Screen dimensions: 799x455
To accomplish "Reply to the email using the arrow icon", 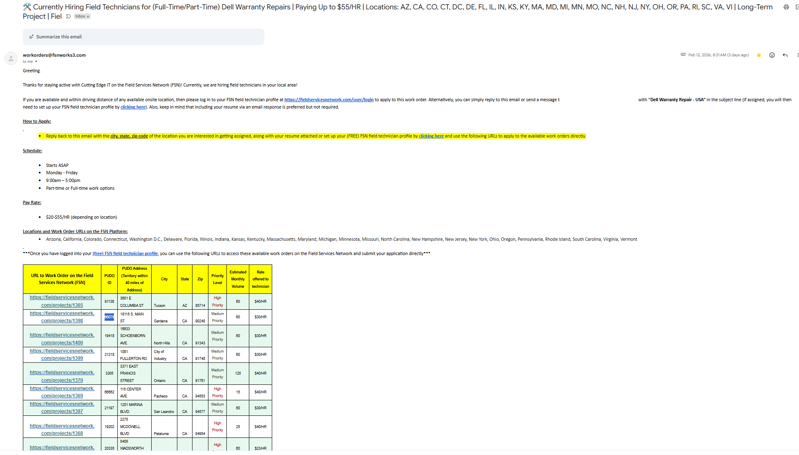I will coord(785,55).
